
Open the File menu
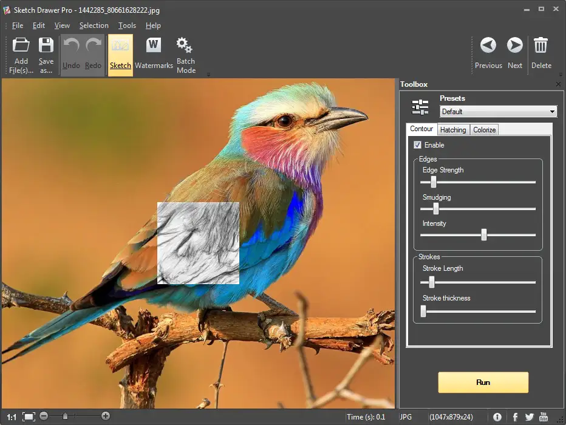pyautogui.click(x=18, y=25)
